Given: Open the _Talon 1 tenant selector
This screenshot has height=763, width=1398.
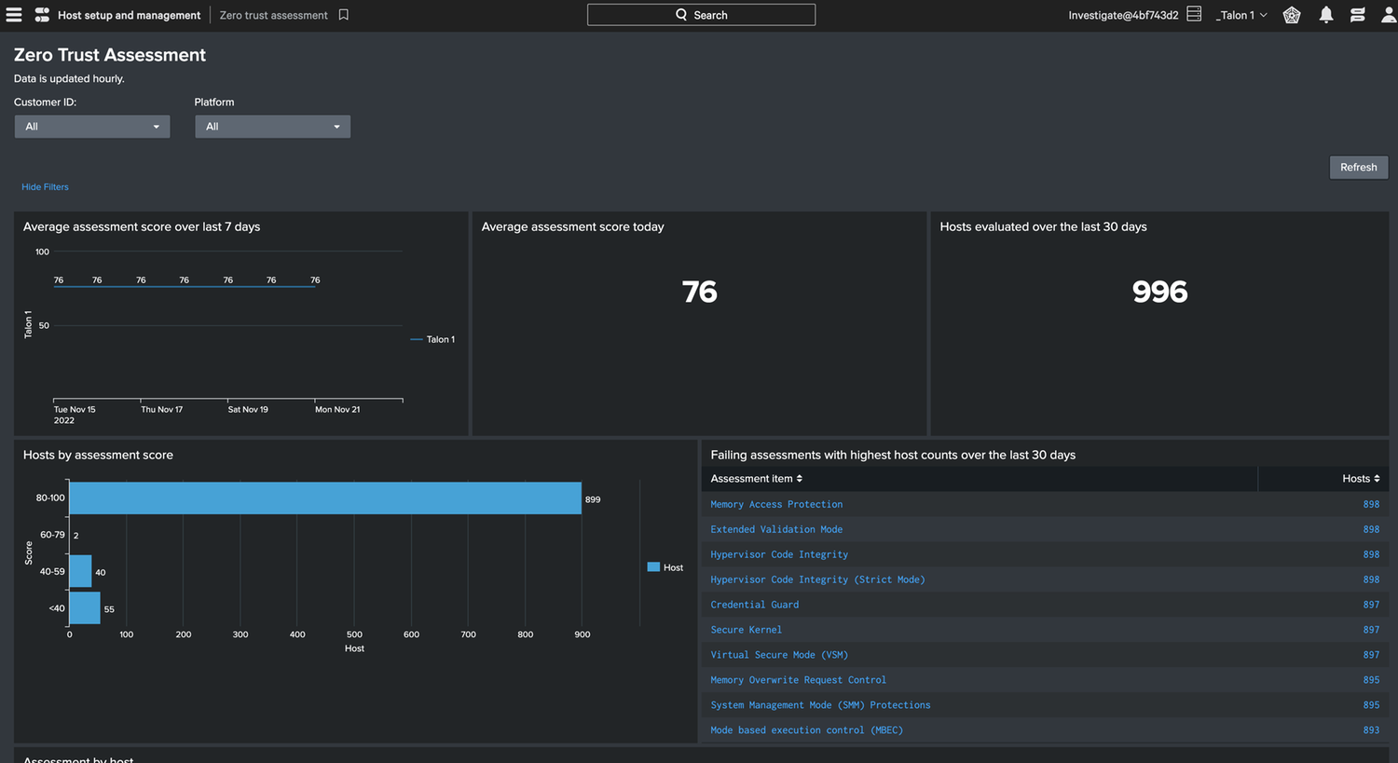Looking at the screenshot, I should pyautogui.click(x=1241, y=15).
